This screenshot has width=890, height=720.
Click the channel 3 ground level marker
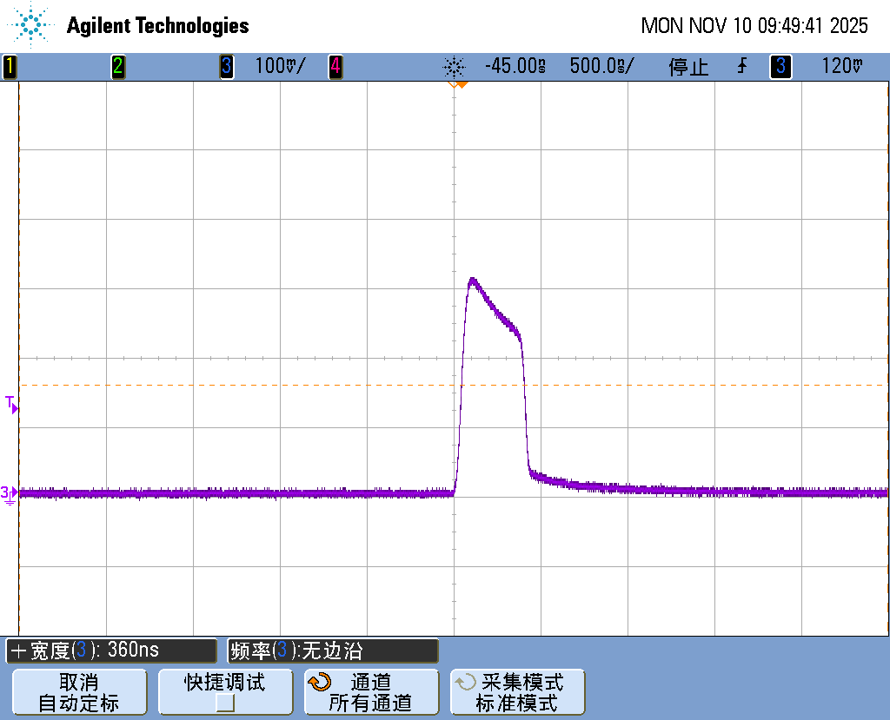9,494
